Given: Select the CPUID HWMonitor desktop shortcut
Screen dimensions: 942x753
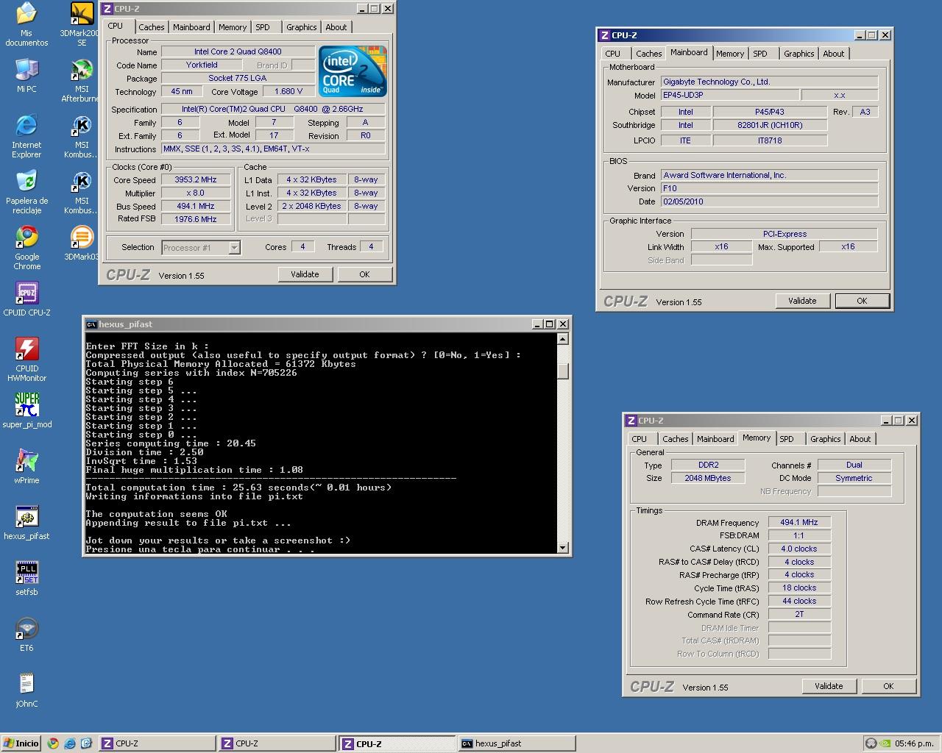Looking at the screenshot, I should [26, 360].
